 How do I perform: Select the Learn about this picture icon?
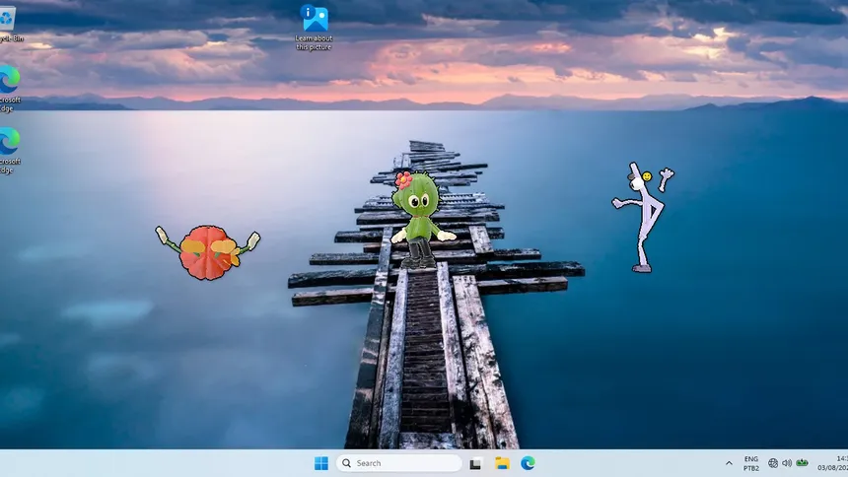click(315, 27)
